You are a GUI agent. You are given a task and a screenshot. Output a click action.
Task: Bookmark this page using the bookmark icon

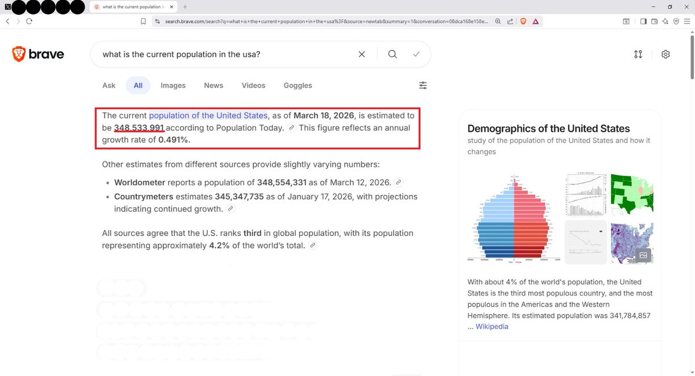(143, 21)
